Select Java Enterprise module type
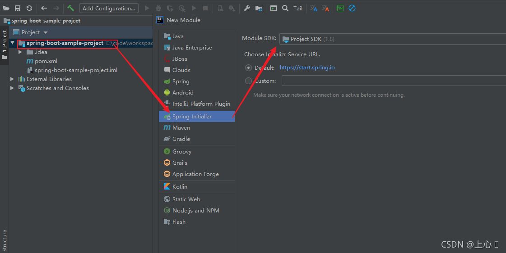 197,48
